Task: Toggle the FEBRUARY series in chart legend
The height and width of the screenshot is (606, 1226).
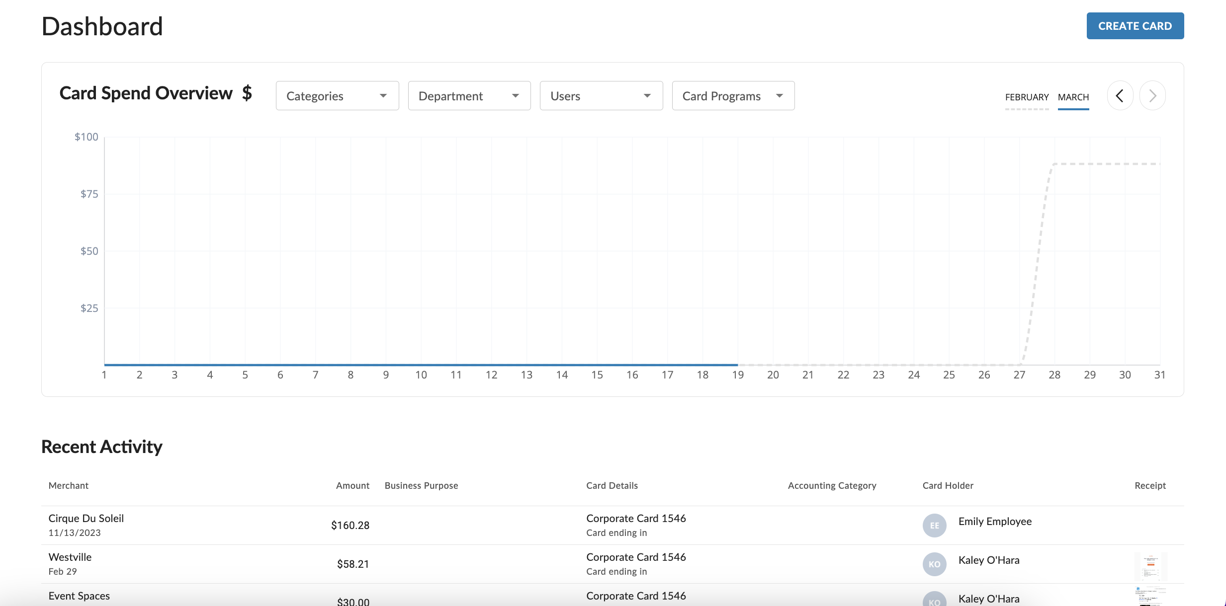Action: tap(1027, 97)
